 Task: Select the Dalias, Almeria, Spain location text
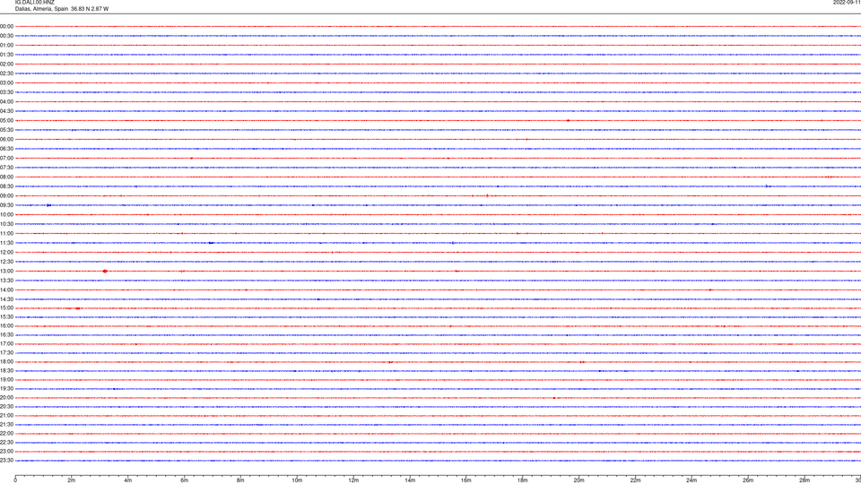coord(42,9)
